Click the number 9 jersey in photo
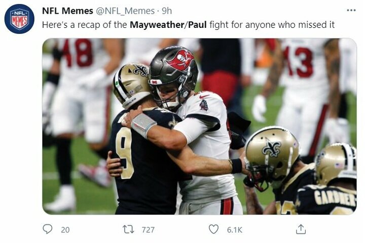This screenshot has width=365, height=243. pyautogui.click(x=124, y=152)
